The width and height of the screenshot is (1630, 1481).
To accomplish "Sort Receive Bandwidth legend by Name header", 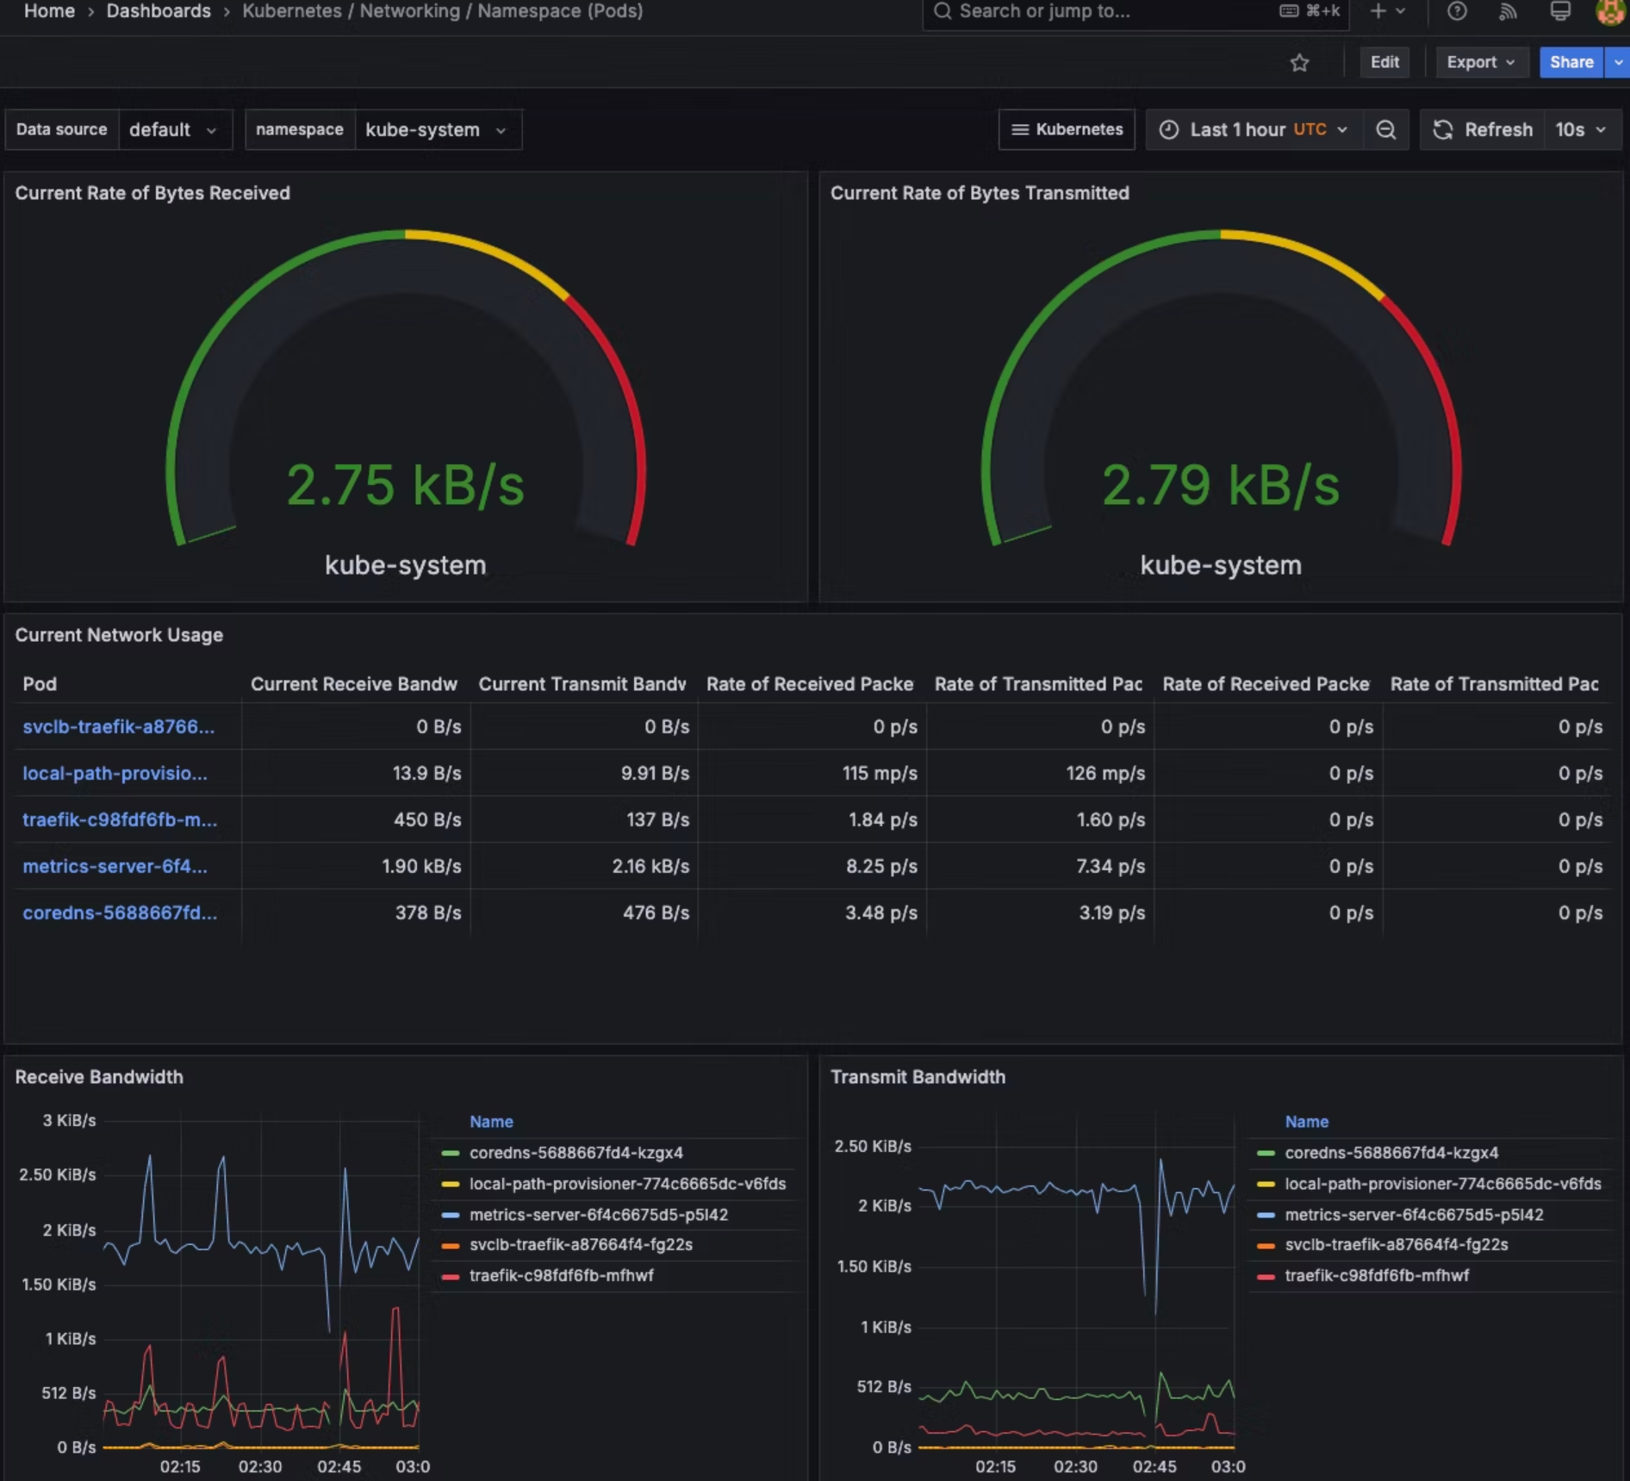I will 491,1122.
